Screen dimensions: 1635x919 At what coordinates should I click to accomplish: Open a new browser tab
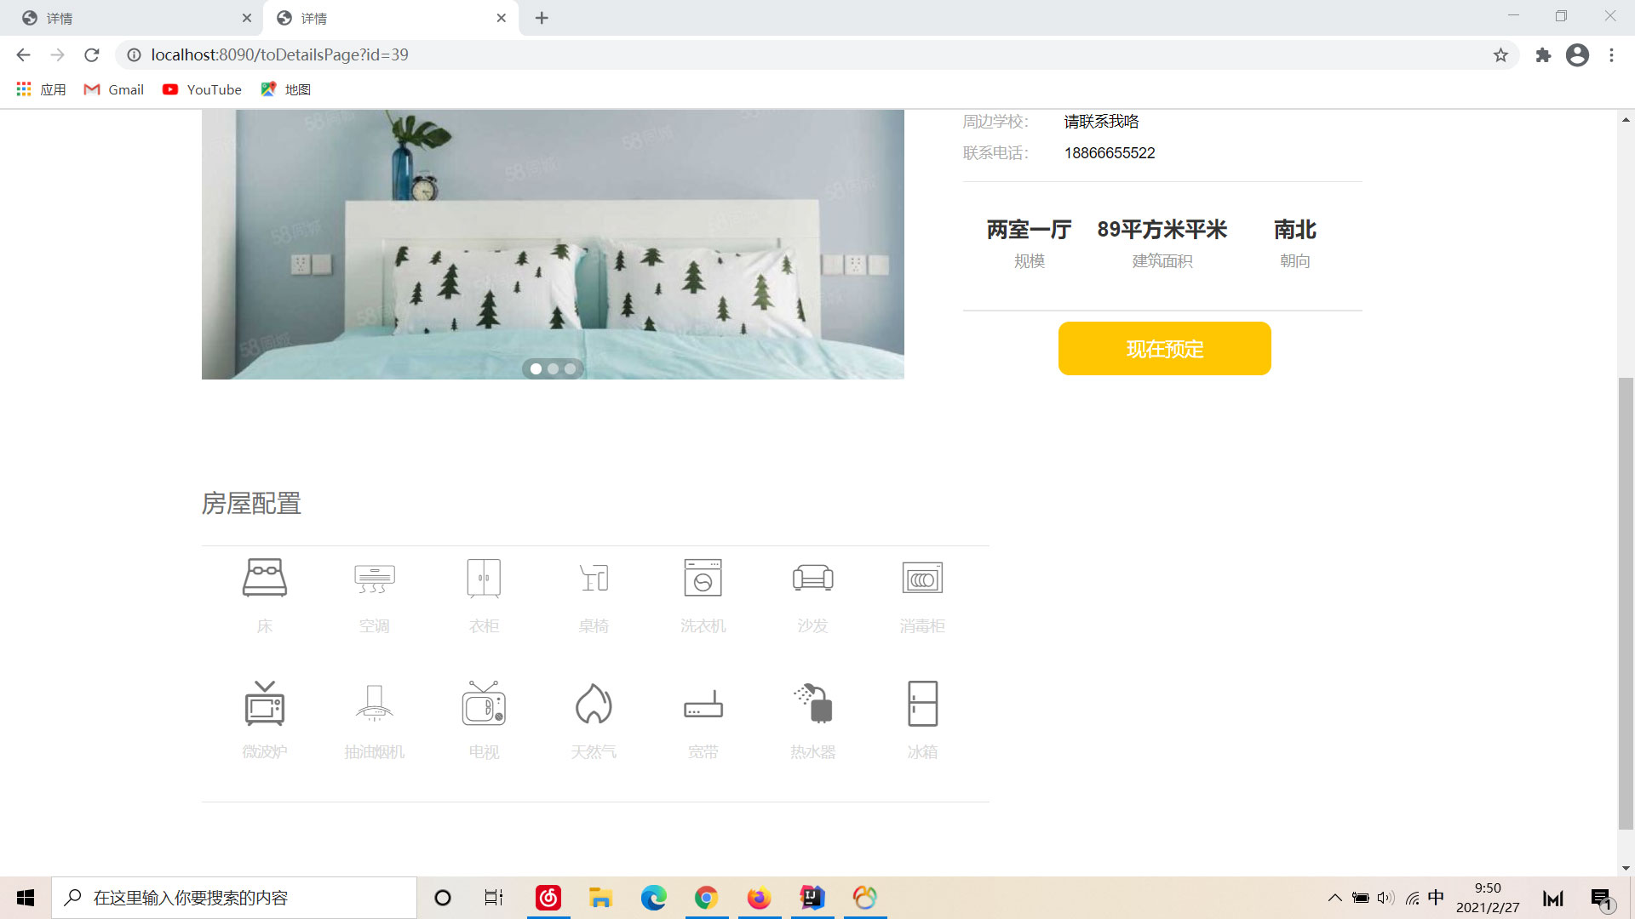pyautogui.click(x=542, y=18)
